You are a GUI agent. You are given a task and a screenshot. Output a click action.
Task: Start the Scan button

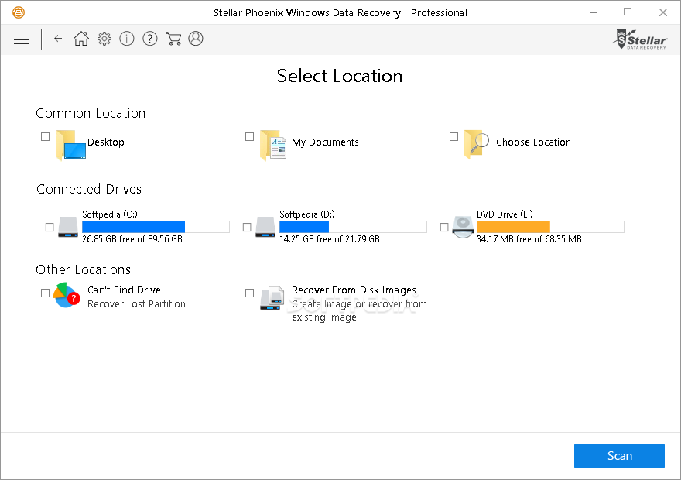619,456
